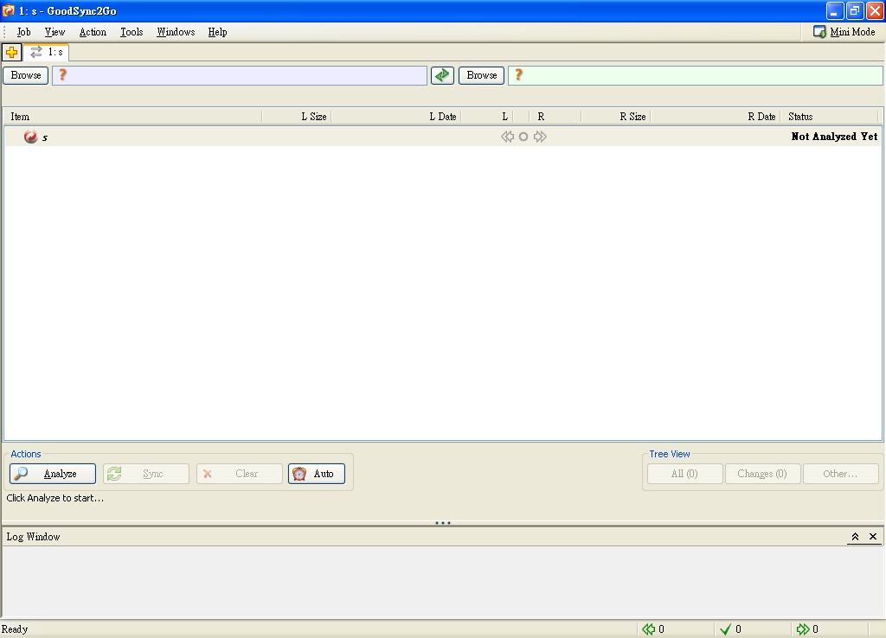Focus the left folder path field
886x638 pixels.
(240, 75)
